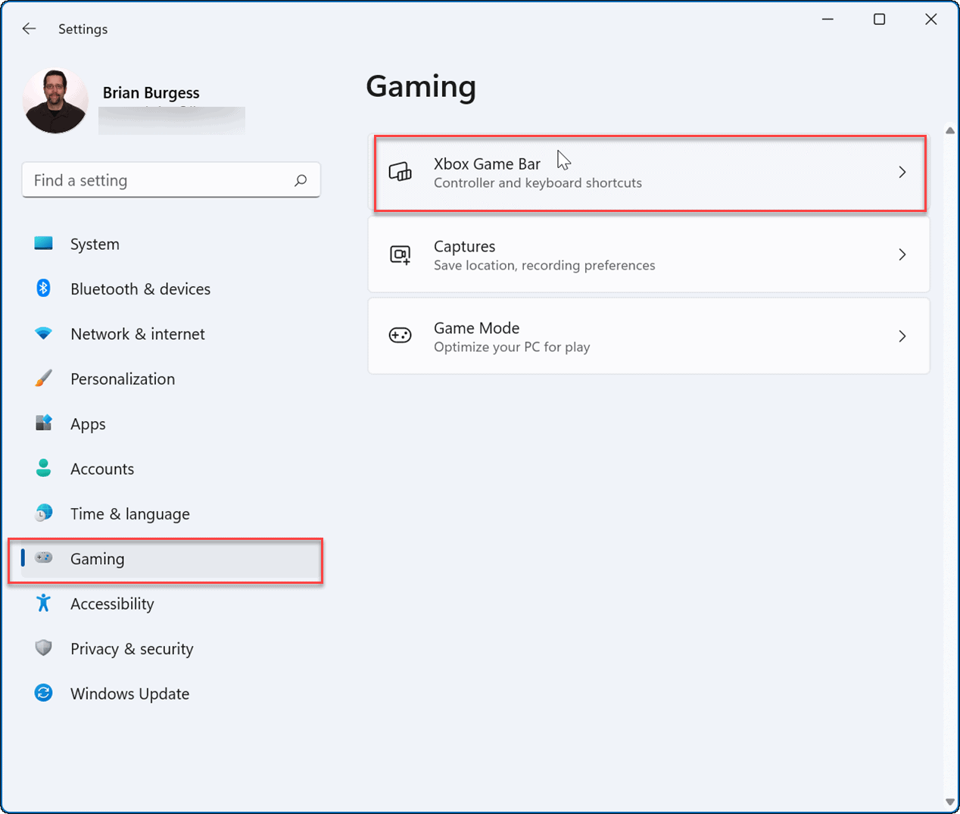960x814 pixels.
Task: Click the Personalization brush icon
Action: tap(43, 378)
